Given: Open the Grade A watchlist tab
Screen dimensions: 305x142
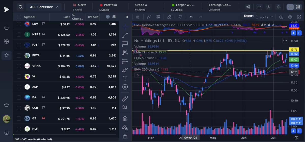Looking at the screenshot, I should 141,7.
